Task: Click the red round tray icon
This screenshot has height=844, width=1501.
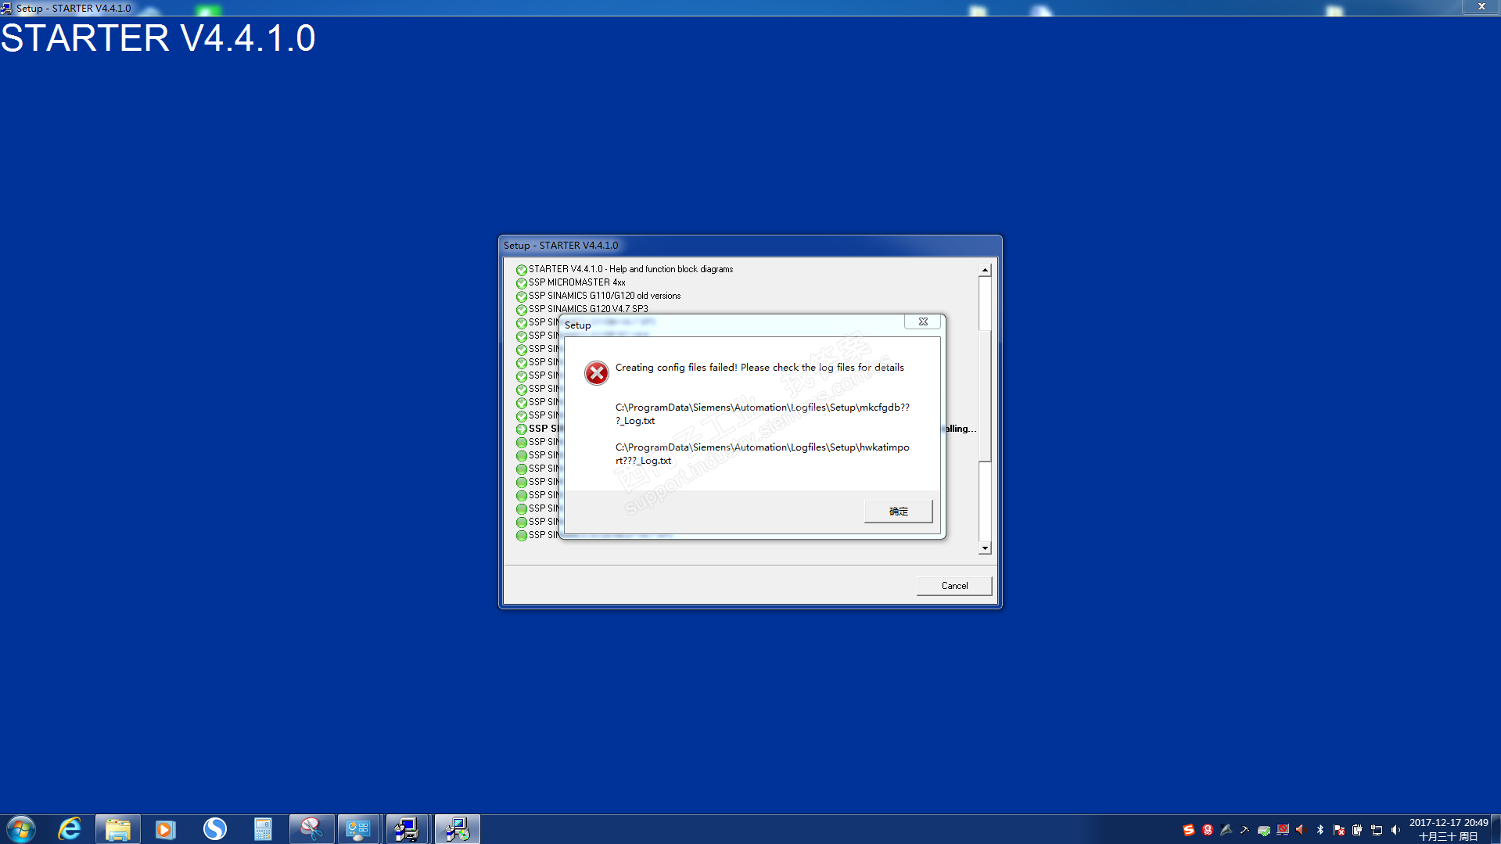Action: point(1208,830)
